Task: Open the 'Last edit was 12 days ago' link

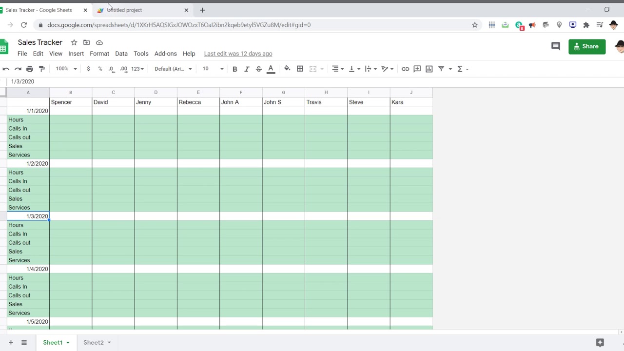Action: coord(238,54)
